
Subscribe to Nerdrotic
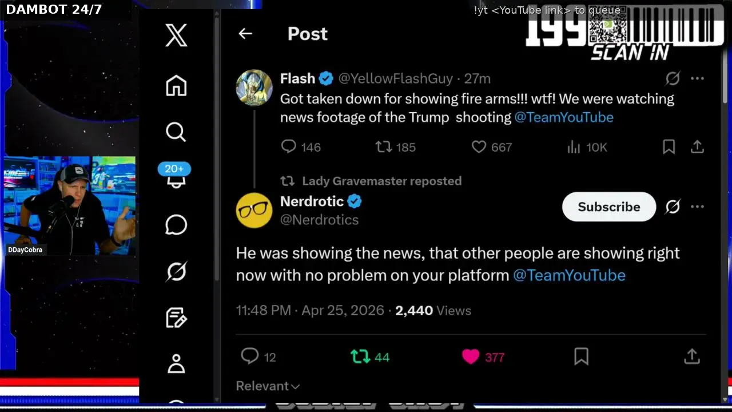[x=608, y=207]
